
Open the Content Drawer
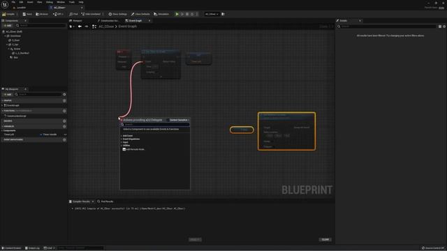(12, 248)
